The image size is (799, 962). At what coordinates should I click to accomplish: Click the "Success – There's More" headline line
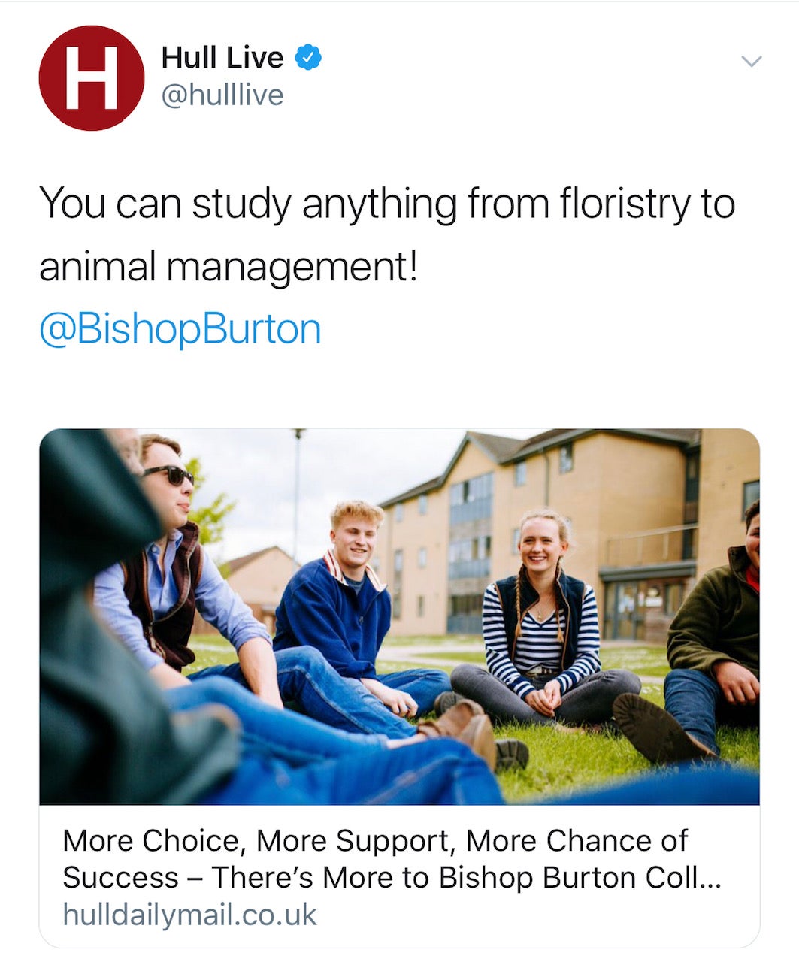coord(391,877)
